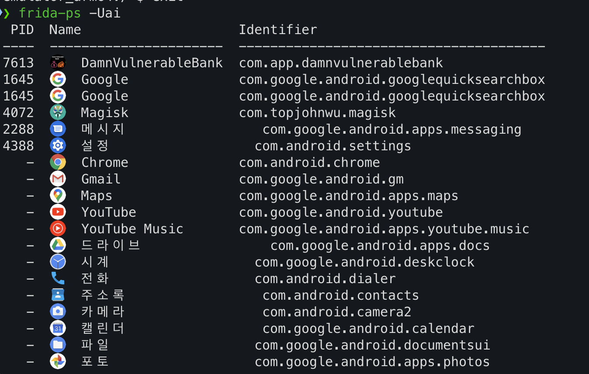589x374 pixels.
Task: Click the DamnVulnerableBank app icon
Action: pos(58,63)
